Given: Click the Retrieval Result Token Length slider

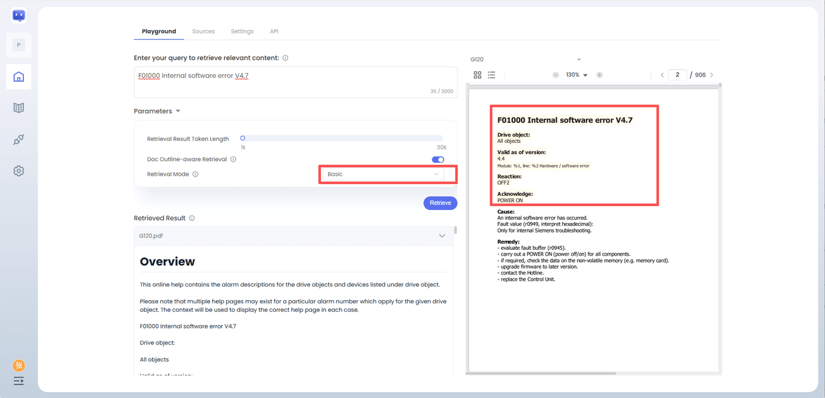Looking at the screenshot, I should point(342,138).
